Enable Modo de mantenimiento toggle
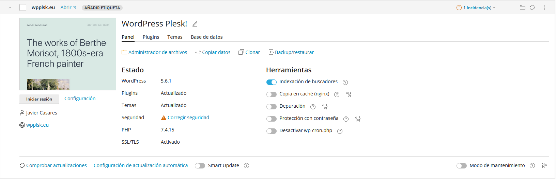The width and height of the screenshot is (556, 179). coord(462,166)
